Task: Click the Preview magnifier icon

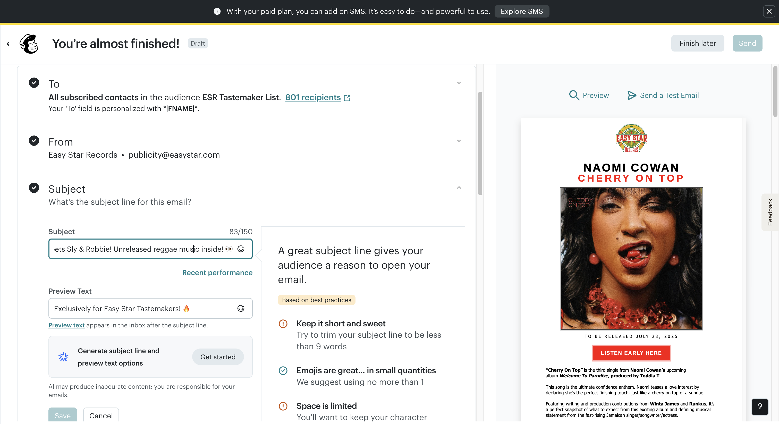Action: (x=574, y=95)
